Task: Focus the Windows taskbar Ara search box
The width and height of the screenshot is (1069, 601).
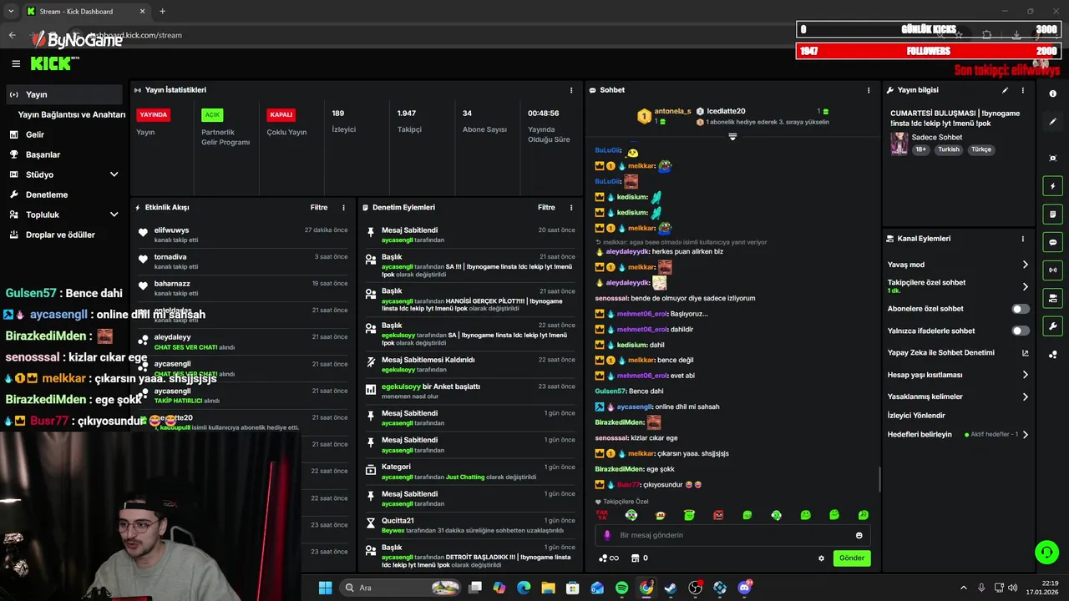Action: 402,588
